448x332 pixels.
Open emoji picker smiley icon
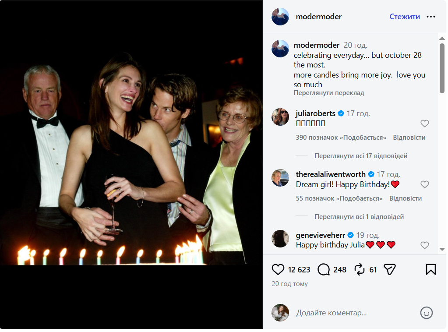[x=426, y=313]
